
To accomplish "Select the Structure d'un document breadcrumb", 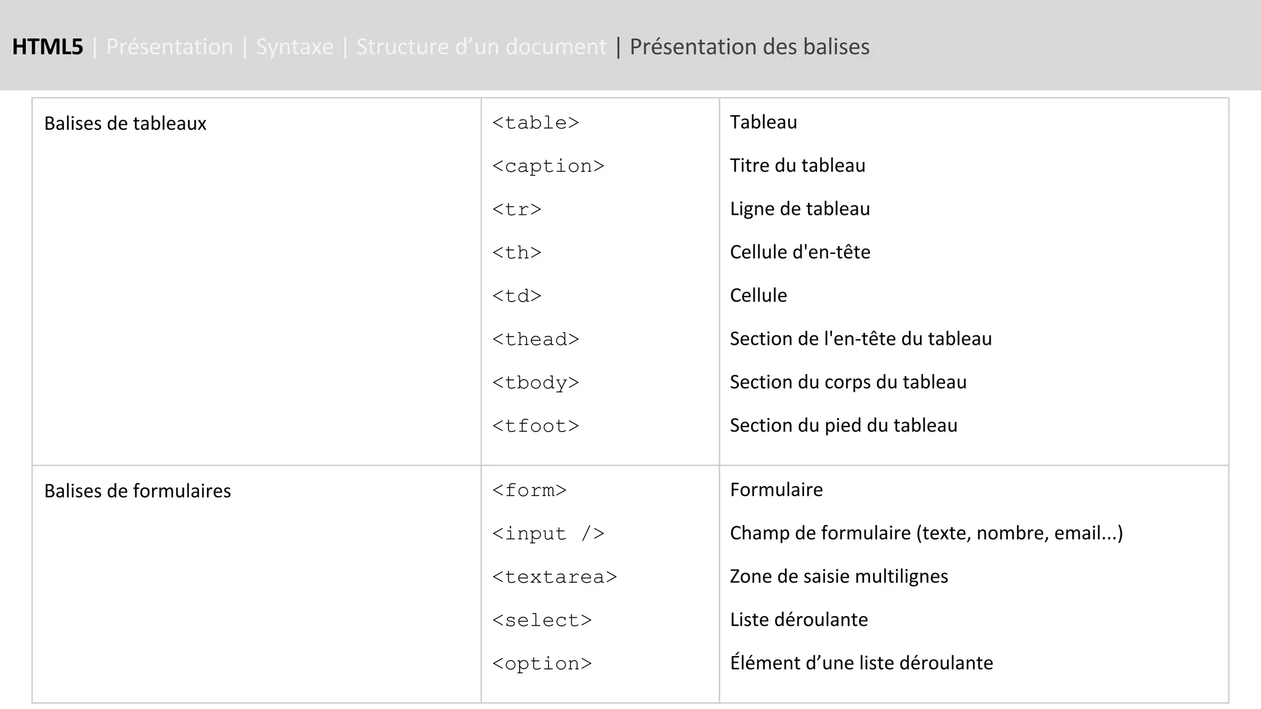I will coord(481,47).
